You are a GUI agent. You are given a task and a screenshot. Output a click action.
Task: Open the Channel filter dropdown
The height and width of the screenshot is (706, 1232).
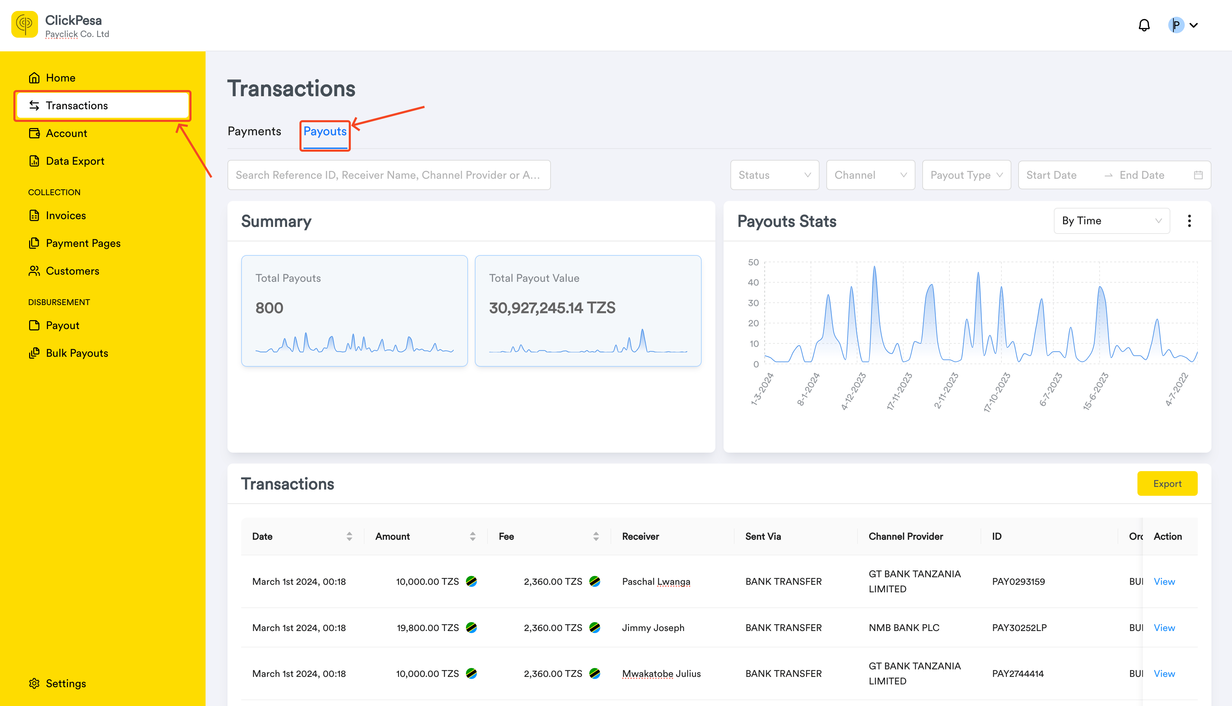[x=871, y=175]
